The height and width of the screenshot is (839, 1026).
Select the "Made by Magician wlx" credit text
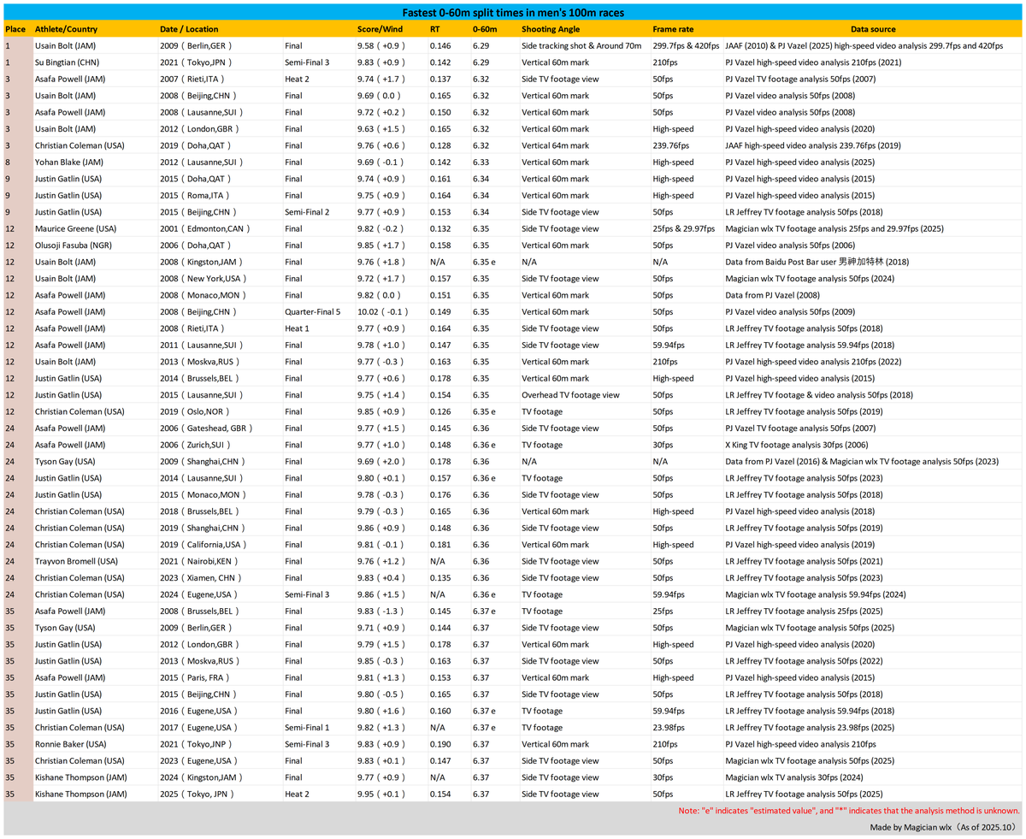pyautogui.click(x=942, y=828)
